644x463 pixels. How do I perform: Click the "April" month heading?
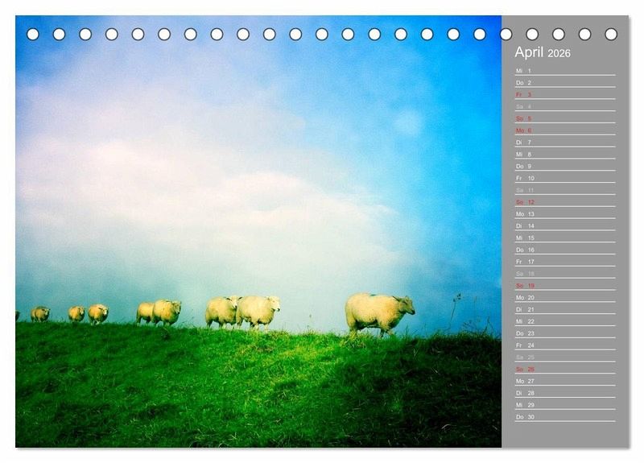click(529, 52)
